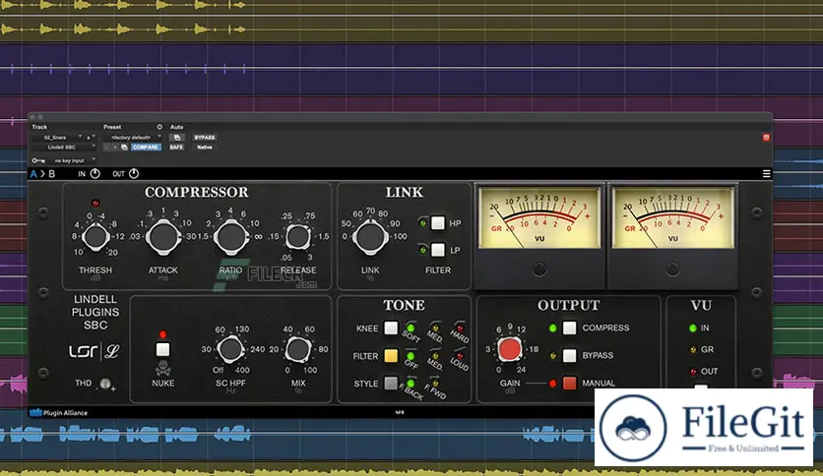Click the KNEE selector button
This screenshot has height=476, width=823.
coord(391,328)
